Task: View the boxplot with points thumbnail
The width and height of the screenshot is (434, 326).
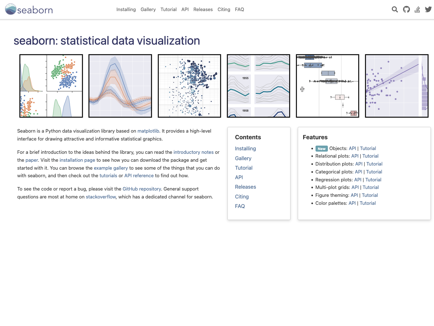Action: [328, 86]
